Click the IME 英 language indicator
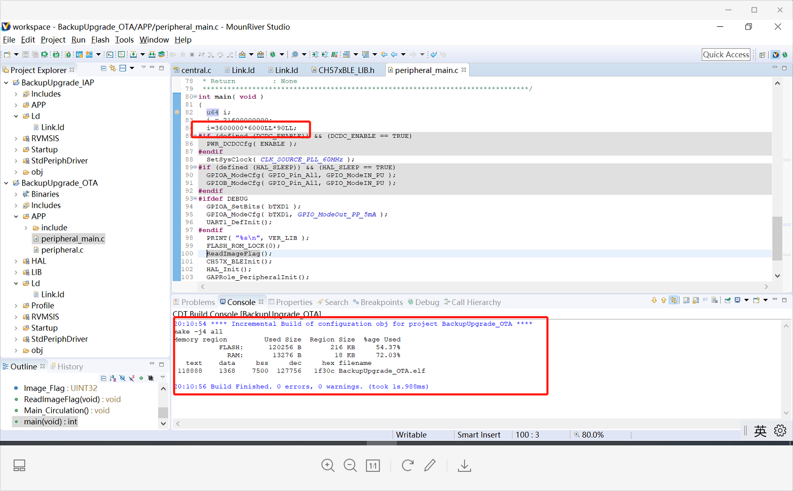 point(760,431)
